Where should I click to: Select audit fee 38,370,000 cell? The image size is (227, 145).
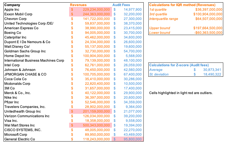[132, 23]
